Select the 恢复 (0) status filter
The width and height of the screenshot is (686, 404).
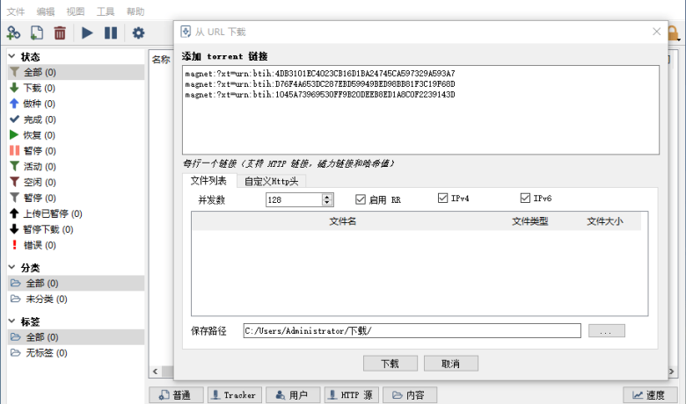(x=77, y=135)
